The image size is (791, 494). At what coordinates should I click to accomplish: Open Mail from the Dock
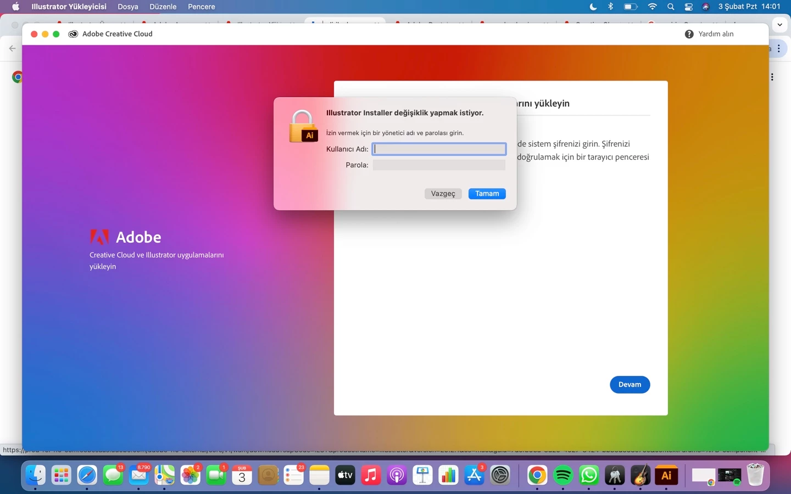(x=139, y=475)
